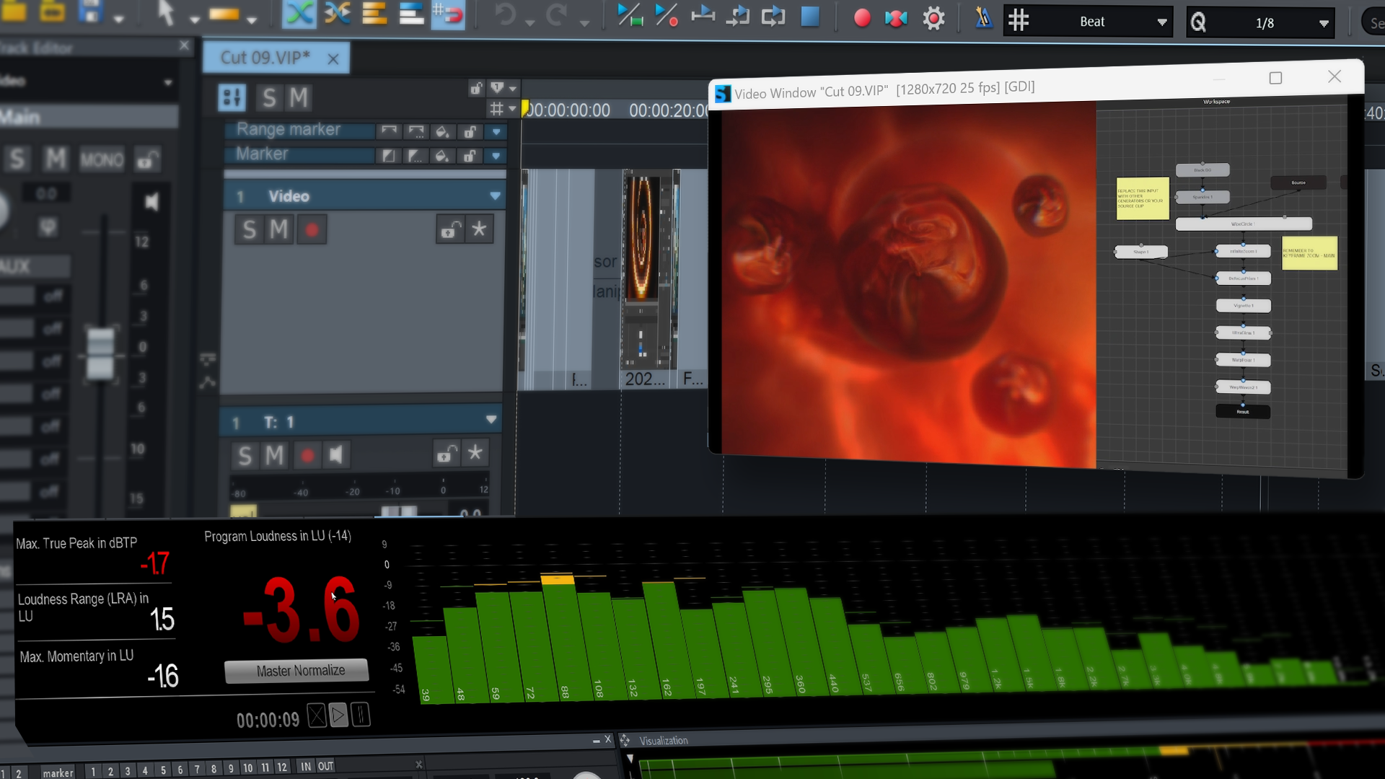Solo the Video track
This screenshot has width=1385, height=779.
(x=249, y=230)
